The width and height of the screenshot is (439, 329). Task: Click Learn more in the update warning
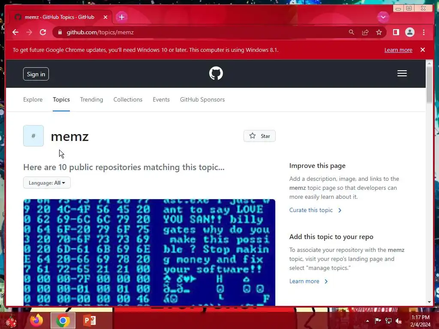398,50
